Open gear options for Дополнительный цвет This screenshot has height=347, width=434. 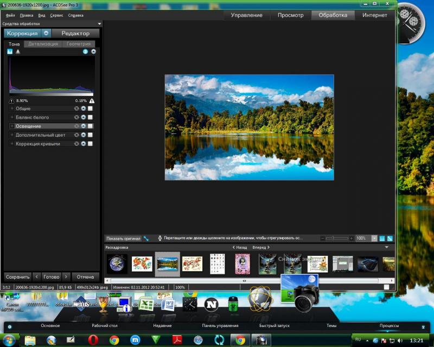(x=84, y=135)
